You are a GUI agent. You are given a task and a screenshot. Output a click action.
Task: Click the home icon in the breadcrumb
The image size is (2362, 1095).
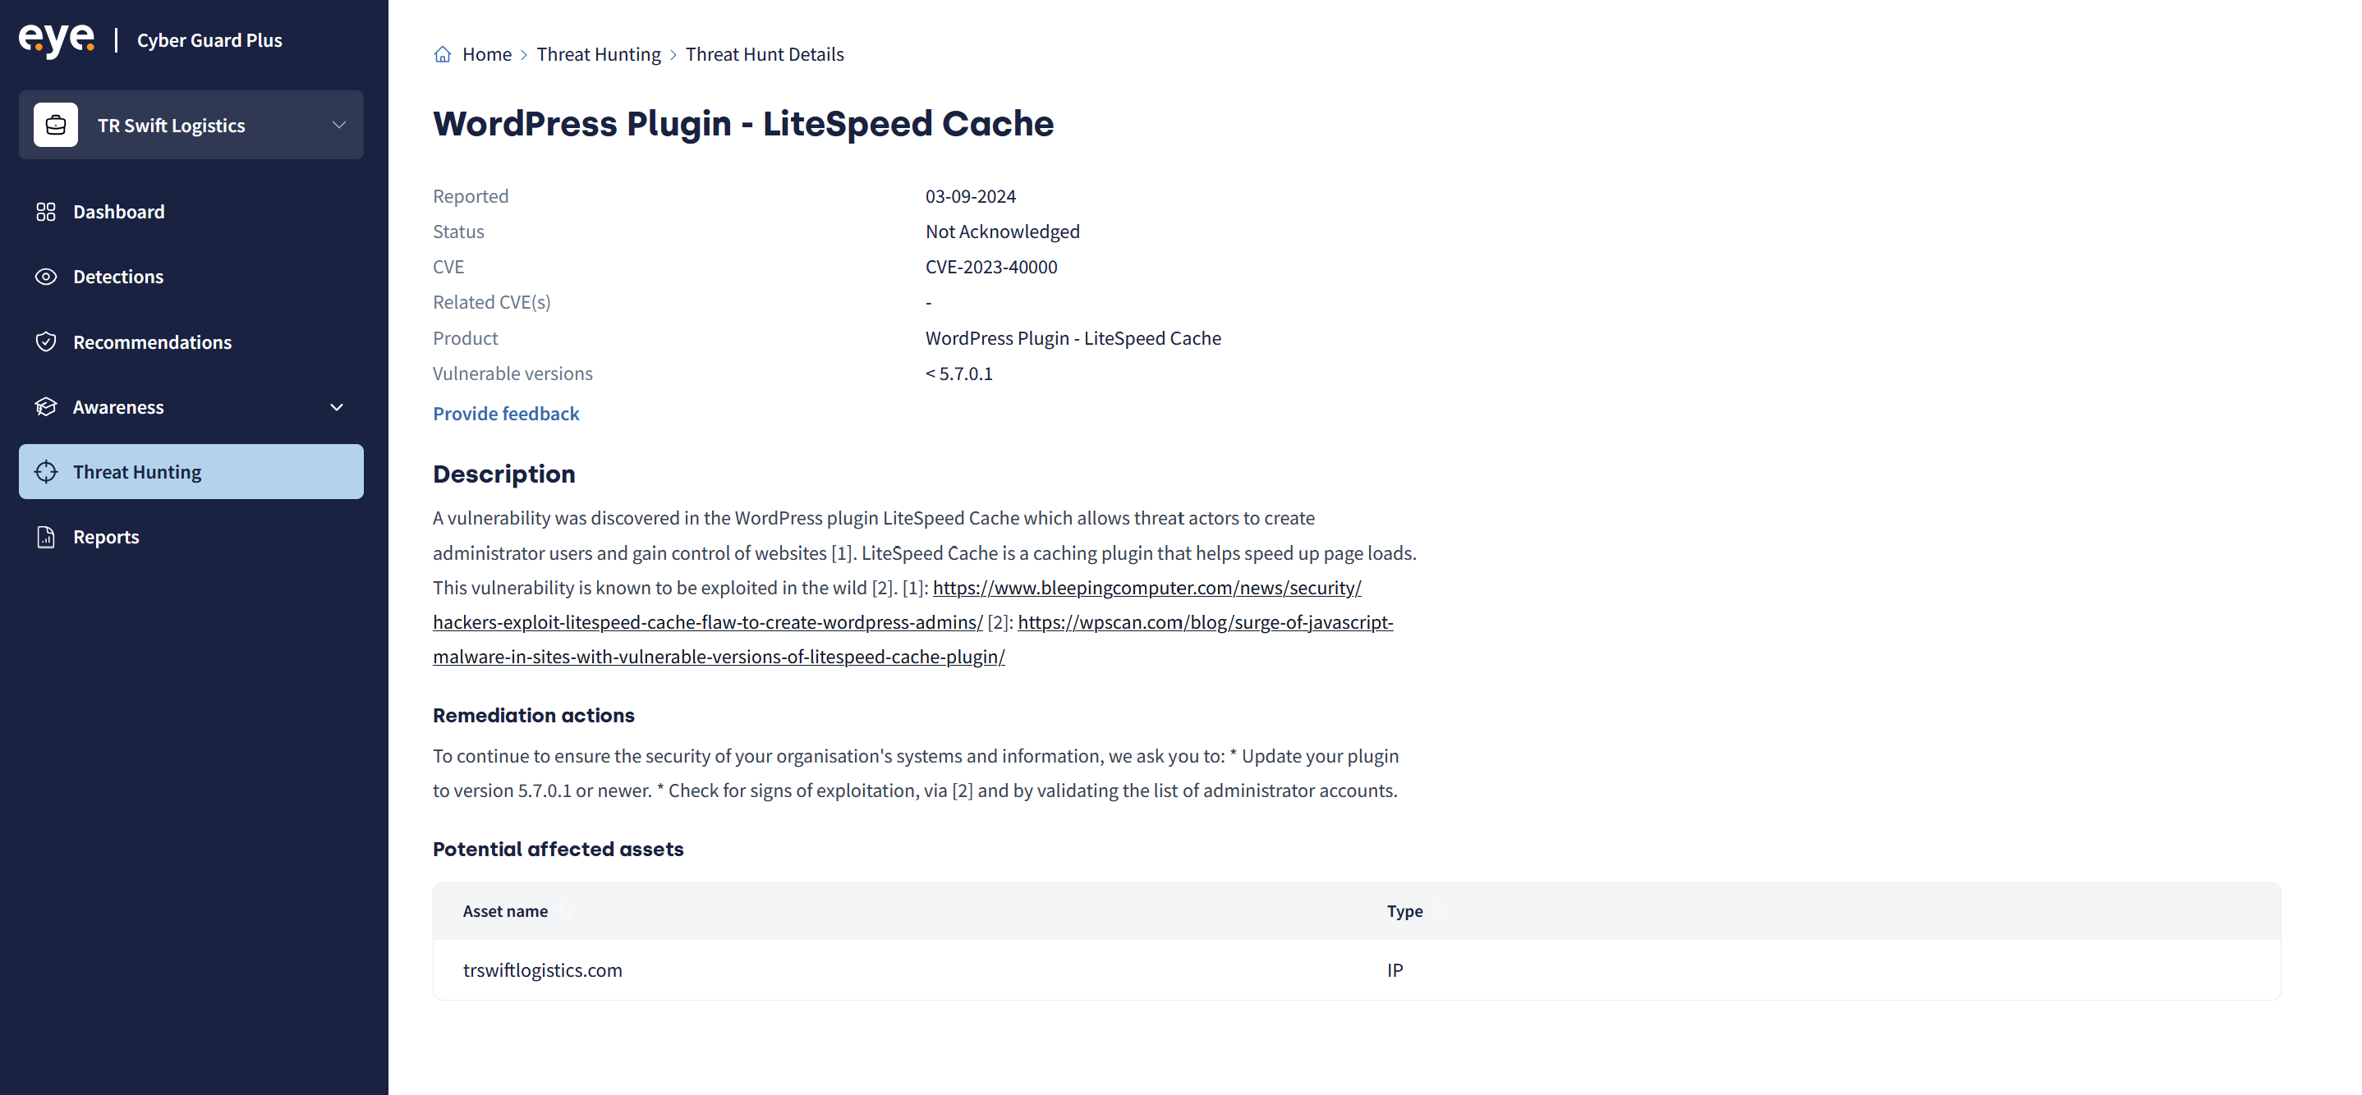click(442, 54)
